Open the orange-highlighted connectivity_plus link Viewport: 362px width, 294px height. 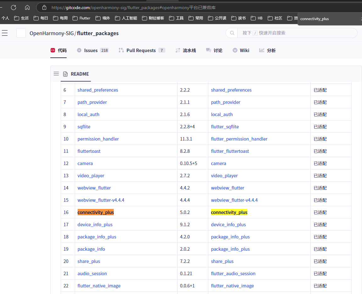(x=96, y=212)
